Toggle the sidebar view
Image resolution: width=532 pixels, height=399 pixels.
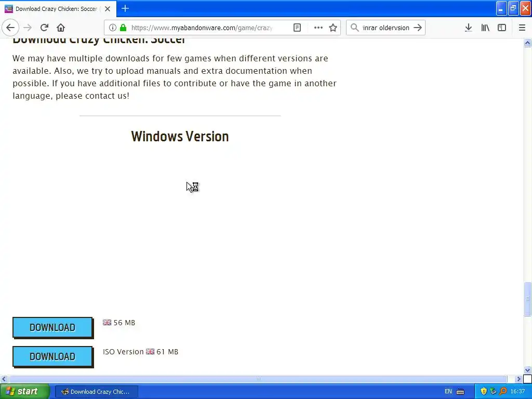502,28
